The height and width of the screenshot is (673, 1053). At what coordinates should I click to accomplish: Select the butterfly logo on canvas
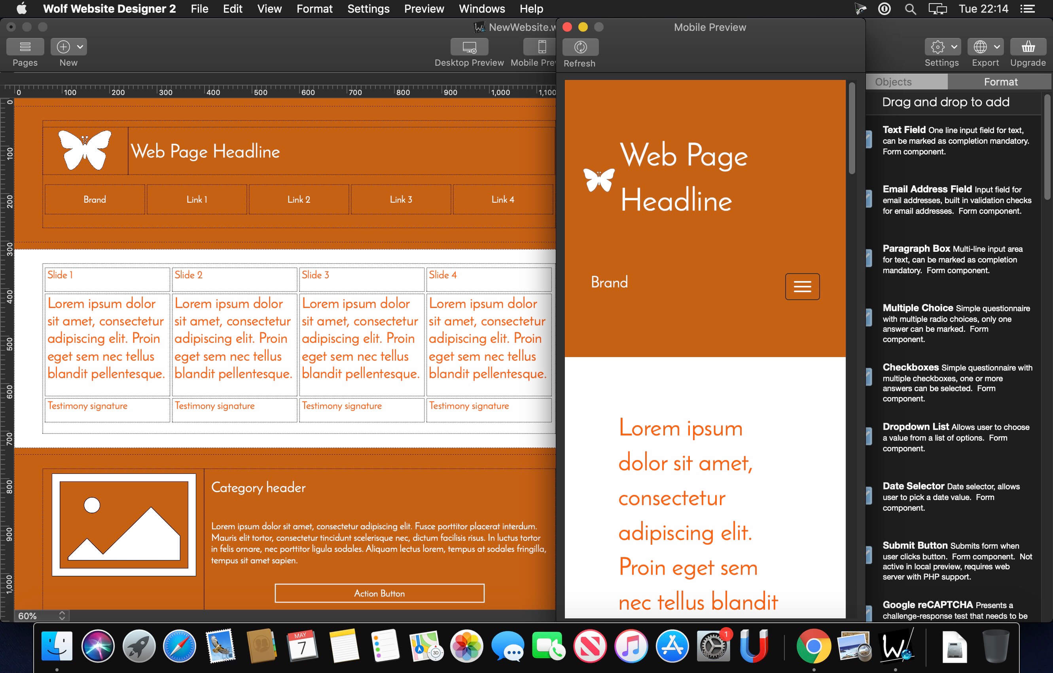coord(85,150)
